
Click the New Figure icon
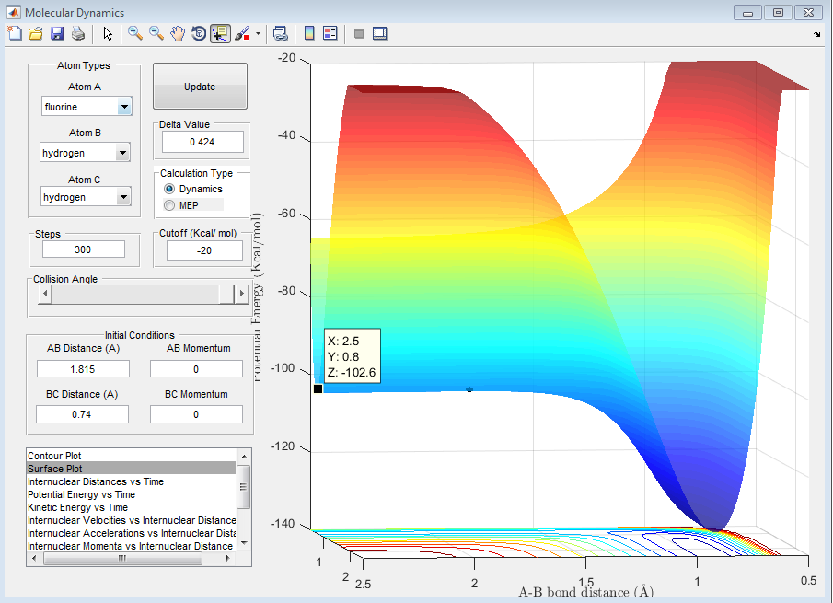pyautogui.click(x=14, y=33)
